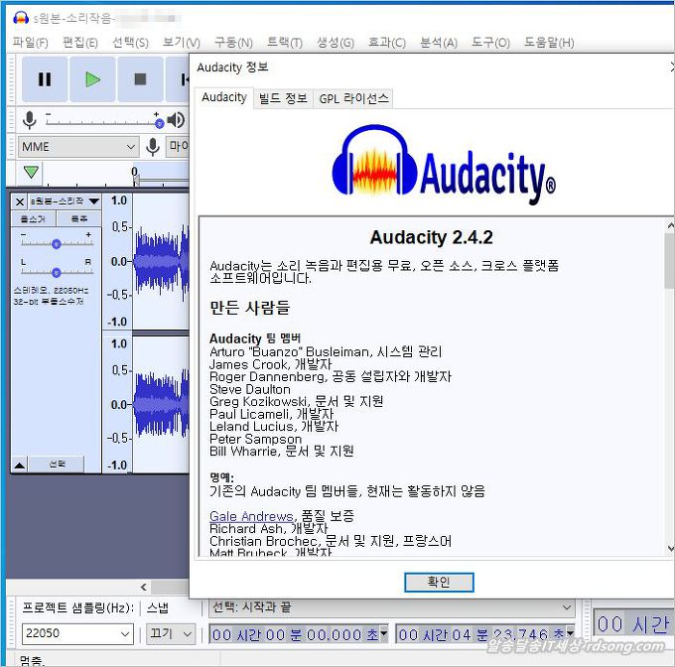Click the upper channel waveform
Viewport: 675px width, 667px height.
[161, 261]
